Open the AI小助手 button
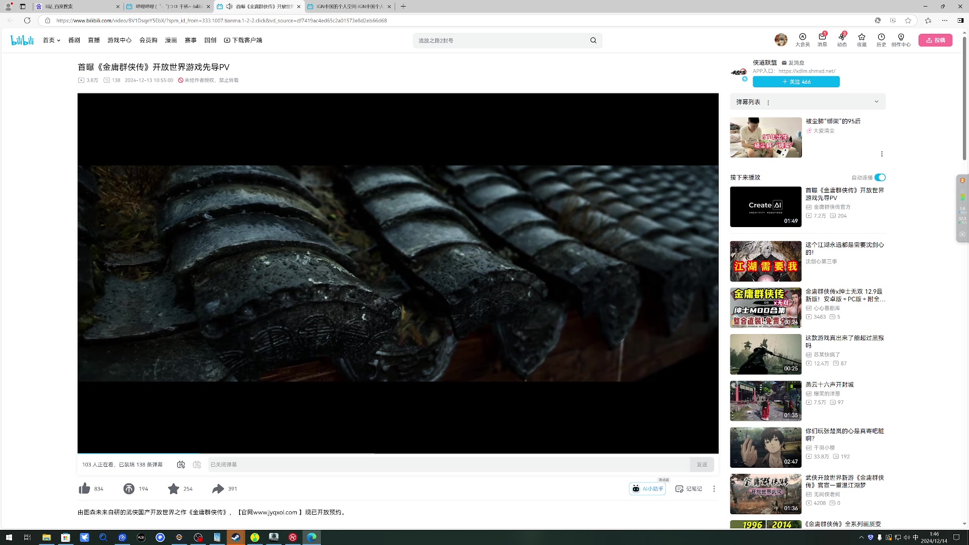 tap(648, 488)
